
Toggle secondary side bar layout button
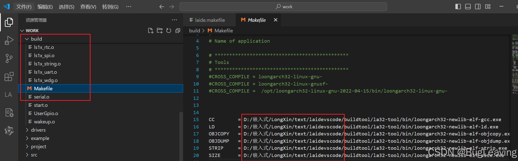tap(478, 7)
